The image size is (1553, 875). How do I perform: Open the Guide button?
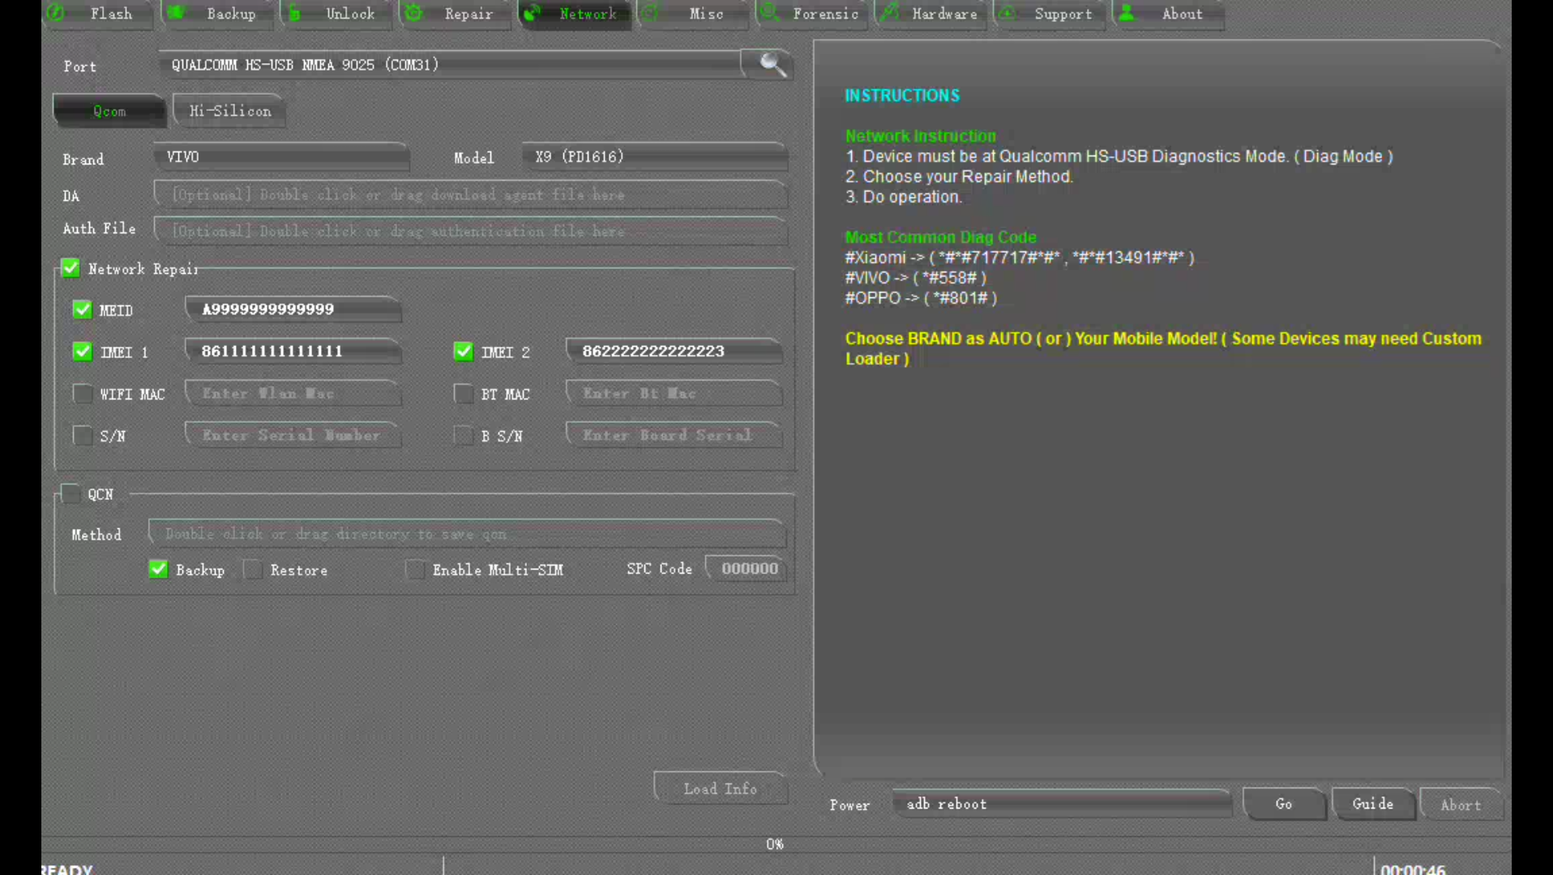(1373, 804)
